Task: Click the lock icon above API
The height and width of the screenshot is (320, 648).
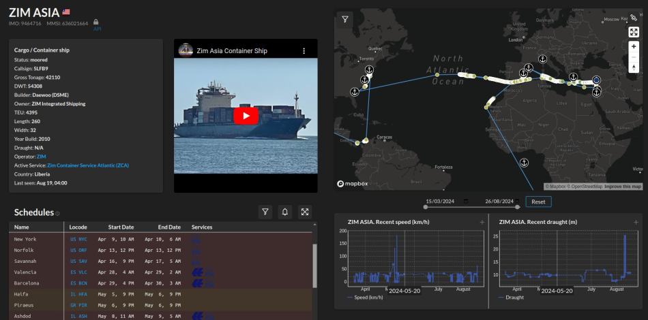Action: (96, 22)
